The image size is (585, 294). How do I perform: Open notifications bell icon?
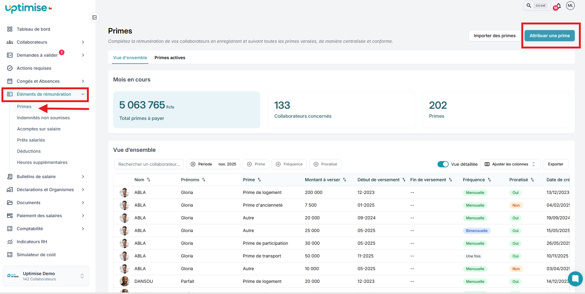pos(558,6)
